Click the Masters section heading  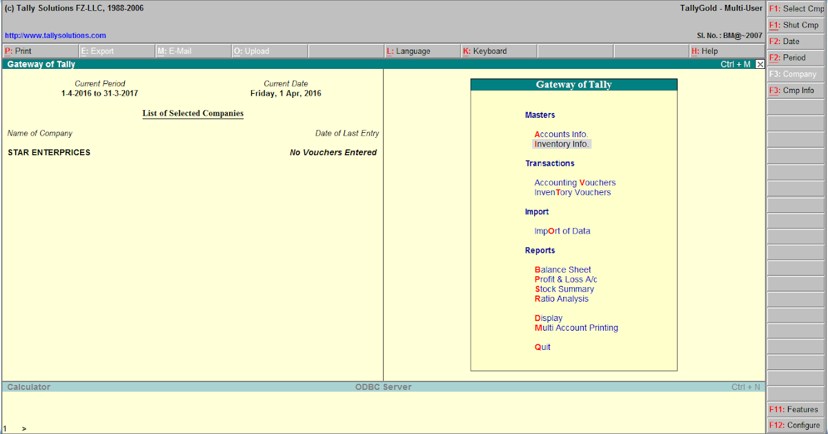[x=540, y=115]
